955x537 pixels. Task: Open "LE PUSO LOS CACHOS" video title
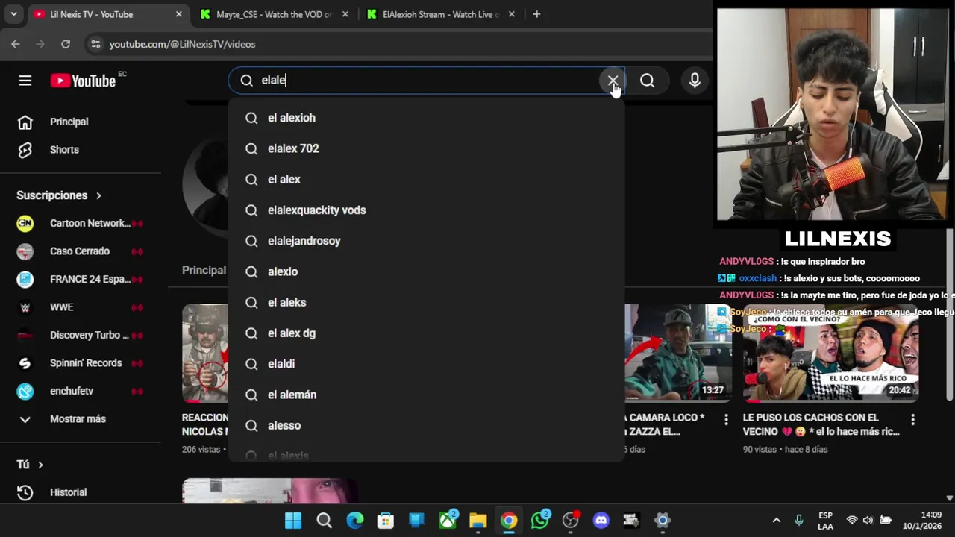[821, 424]
